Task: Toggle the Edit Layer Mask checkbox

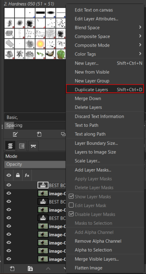Action: point(71,205)
